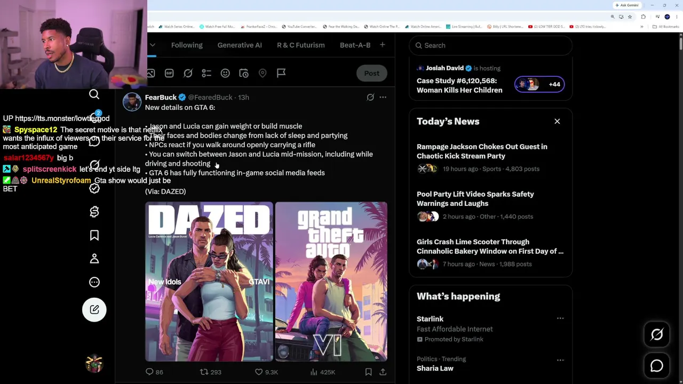Click the Ask Gemini button in Chrome
Viewport: 683px width, 384px height.
pos(627,5)
